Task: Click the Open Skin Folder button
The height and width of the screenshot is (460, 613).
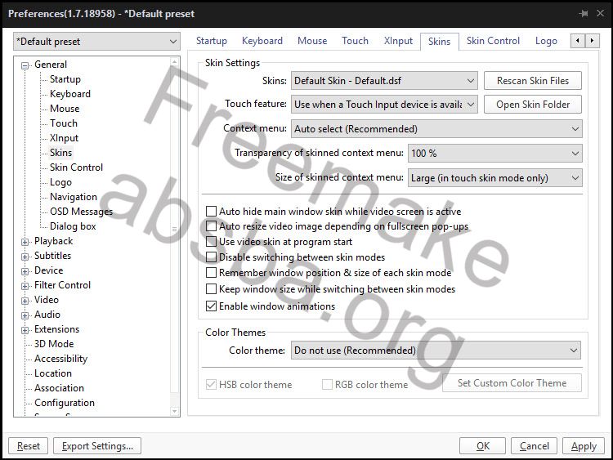Action: (533, 105)
